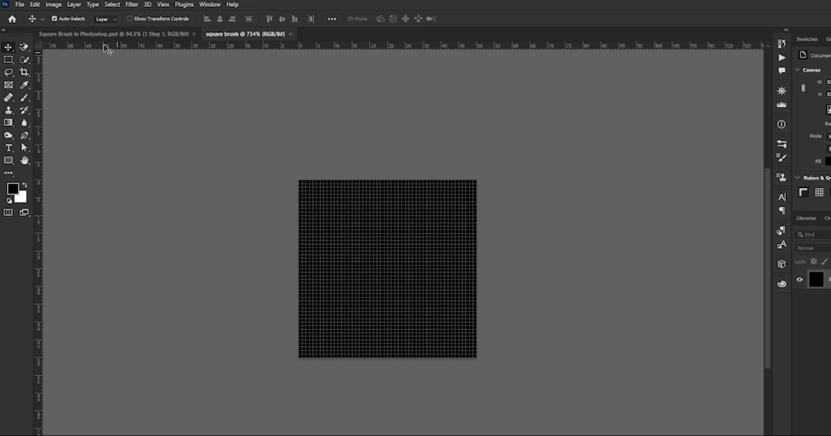Image resolution: width=831 pixels, height=436 pixels.
Task: Open the Filter menu
Action: tap(132, 4)
